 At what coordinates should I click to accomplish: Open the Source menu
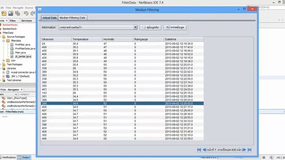coord(29,8)
